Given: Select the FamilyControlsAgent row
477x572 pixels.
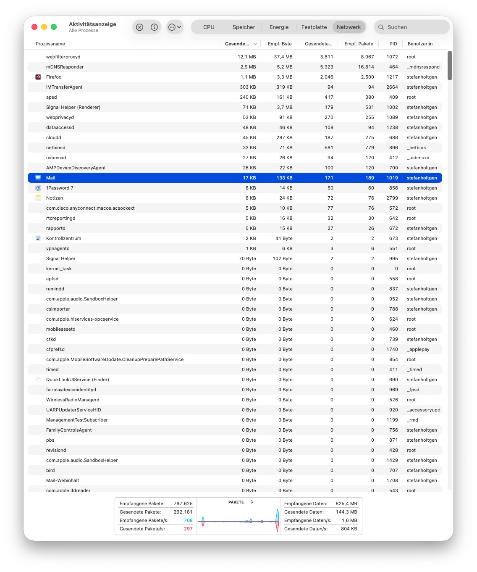Looking at the screenshot, I should coord(235,430).
